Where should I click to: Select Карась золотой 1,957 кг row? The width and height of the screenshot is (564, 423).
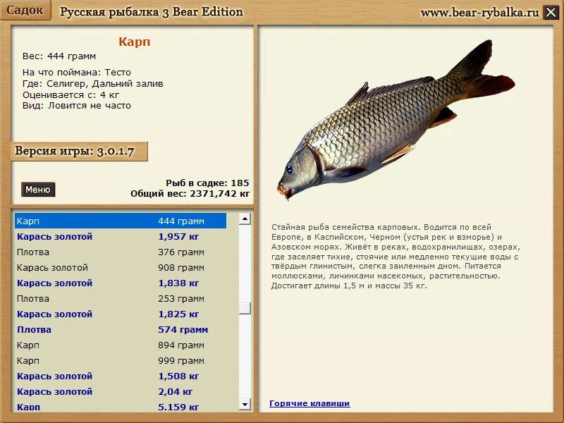[x=121, y=237]
